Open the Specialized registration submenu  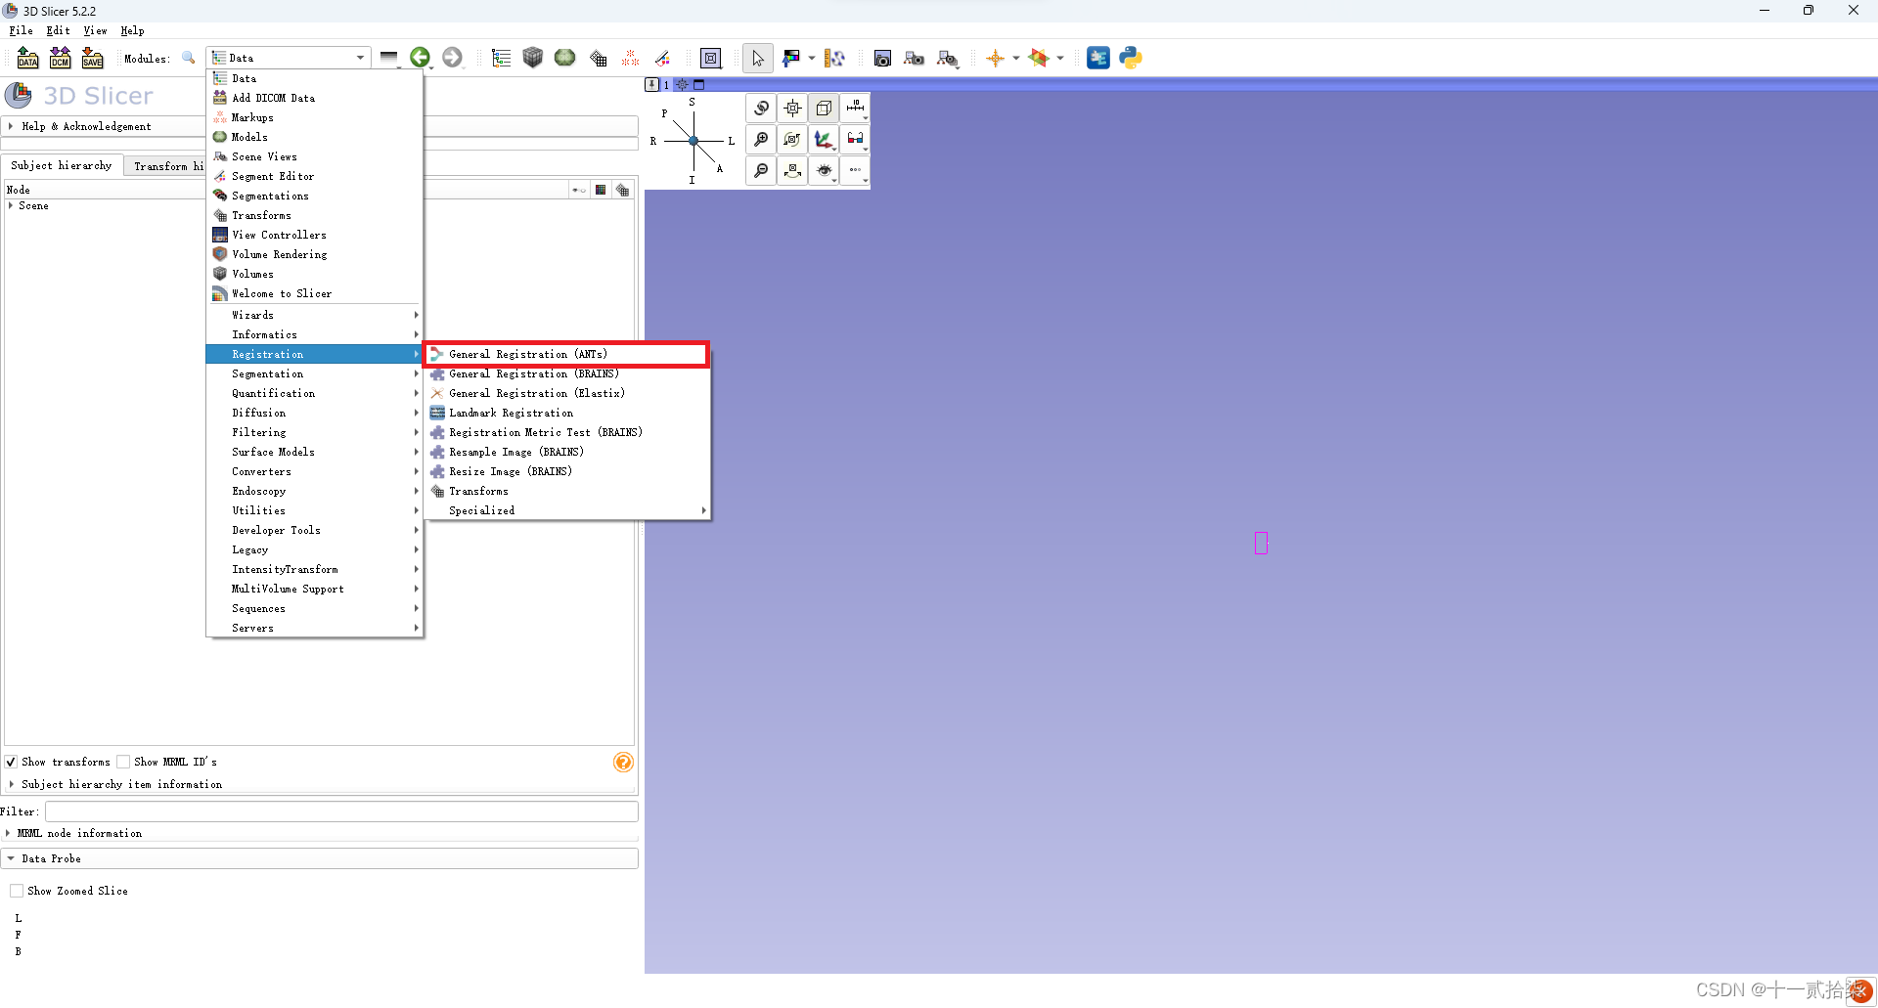(x=565, y=510)
